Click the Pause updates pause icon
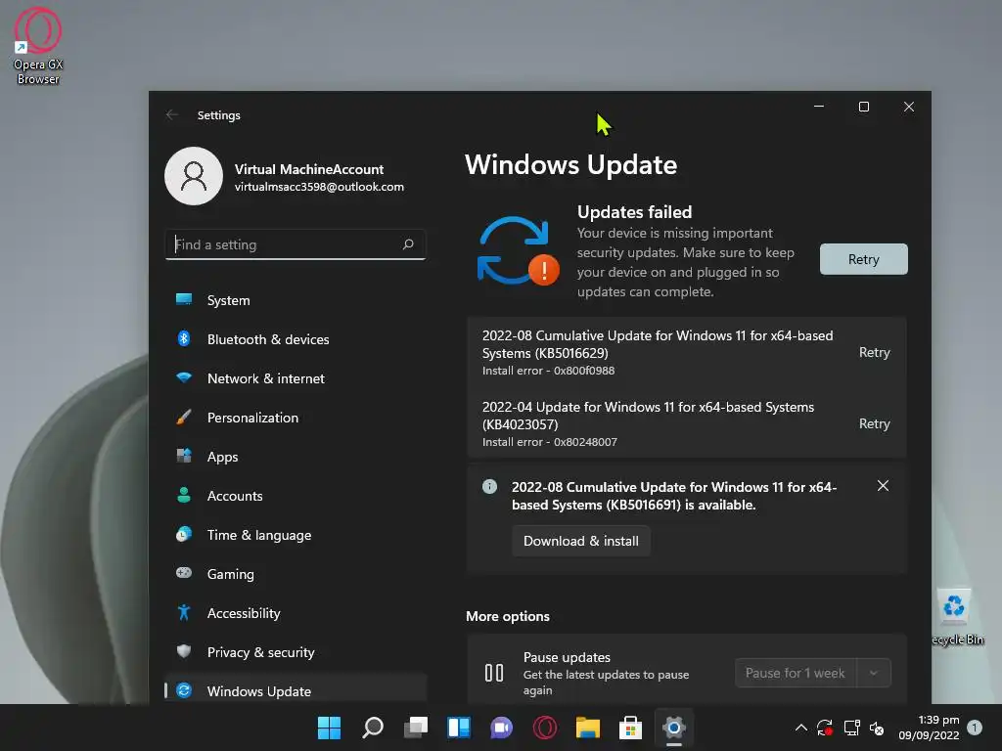Screen dimensions: 1002x751 494,673
